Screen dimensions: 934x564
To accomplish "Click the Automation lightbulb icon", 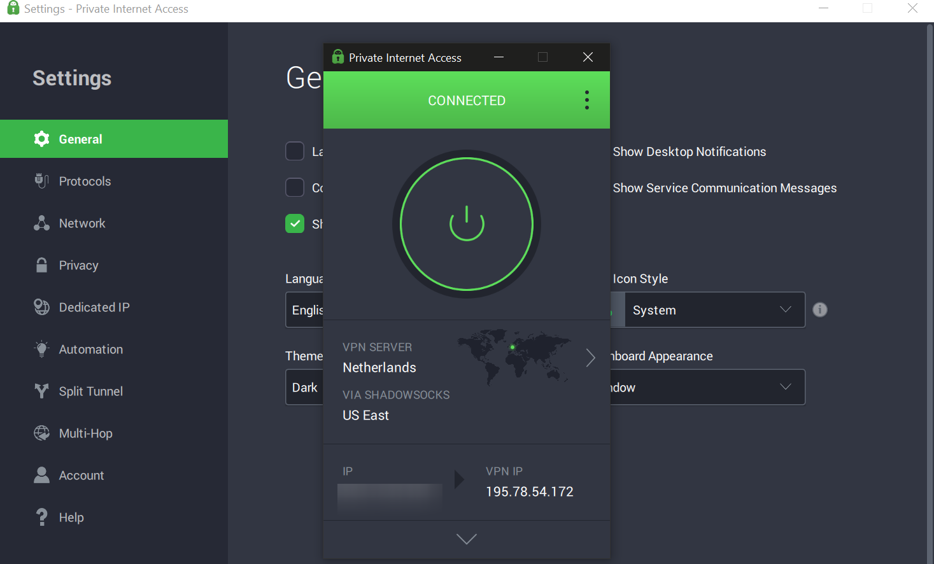I will 41,349.
